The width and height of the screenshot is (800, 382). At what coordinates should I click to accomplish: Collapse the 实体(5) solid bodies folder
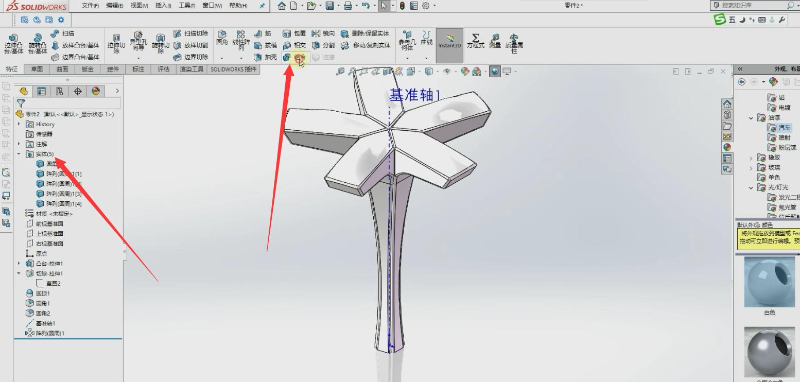[20, 154]
